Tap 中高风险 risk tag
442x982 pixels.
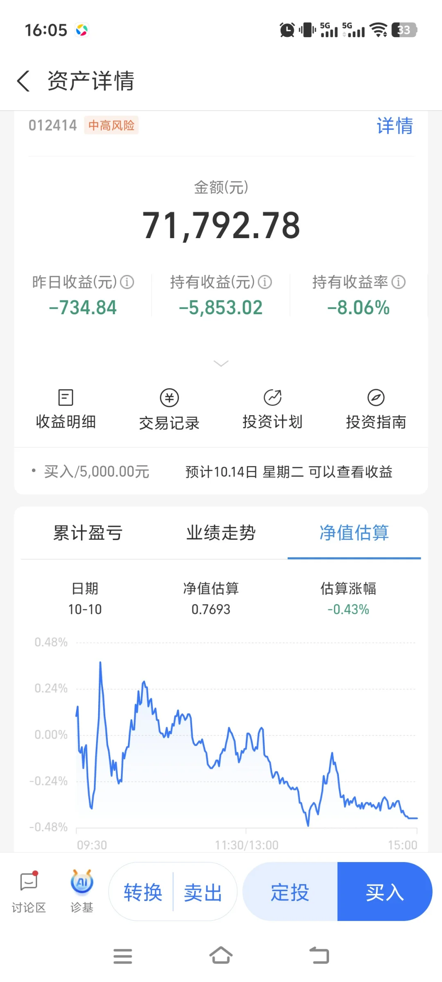pyautogui.click(x=111, y=125)
